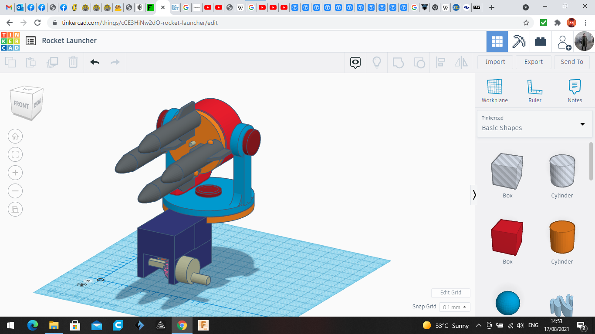Select the Align tool

440,63
